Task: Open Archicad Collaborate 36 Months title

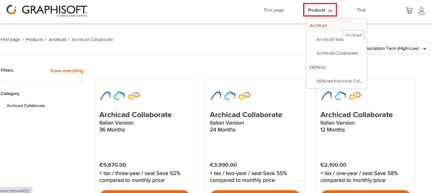Action: [x=135, y=115]
